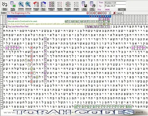Pick 'Ray Lear Make/Now Fleet' from list
This screenshot has width=148, height=116.
(59, 27)
